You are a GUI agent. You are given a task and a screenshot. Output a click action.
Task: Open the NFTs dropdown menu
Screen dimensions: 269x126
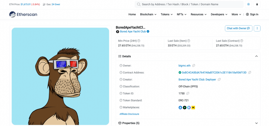182,15
